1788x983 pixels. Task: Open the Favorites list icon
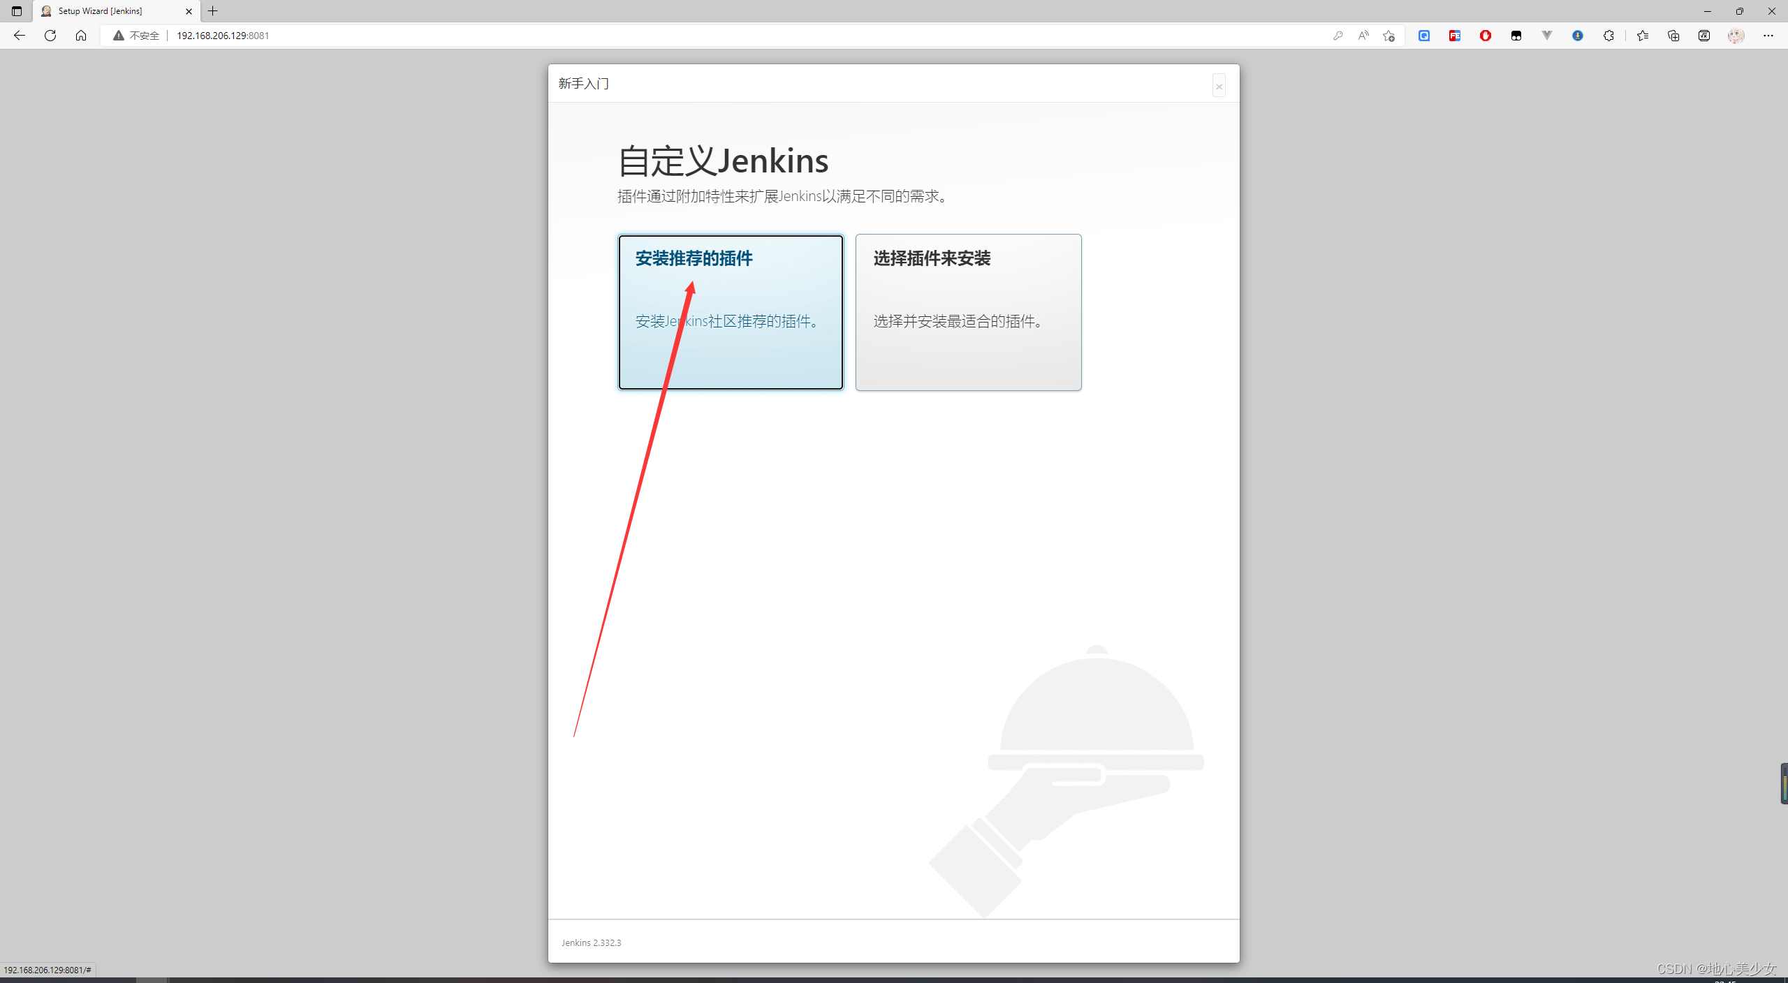click(1642, 35)
